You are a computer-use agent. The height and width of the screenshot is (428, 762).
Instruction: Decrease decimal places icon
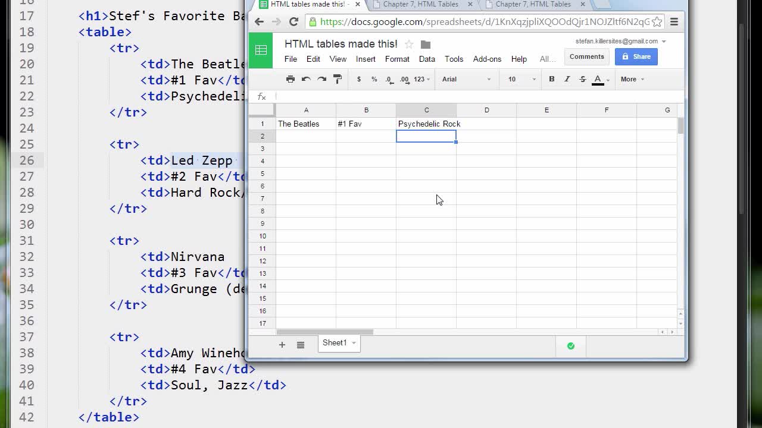[x=389, y=79]
